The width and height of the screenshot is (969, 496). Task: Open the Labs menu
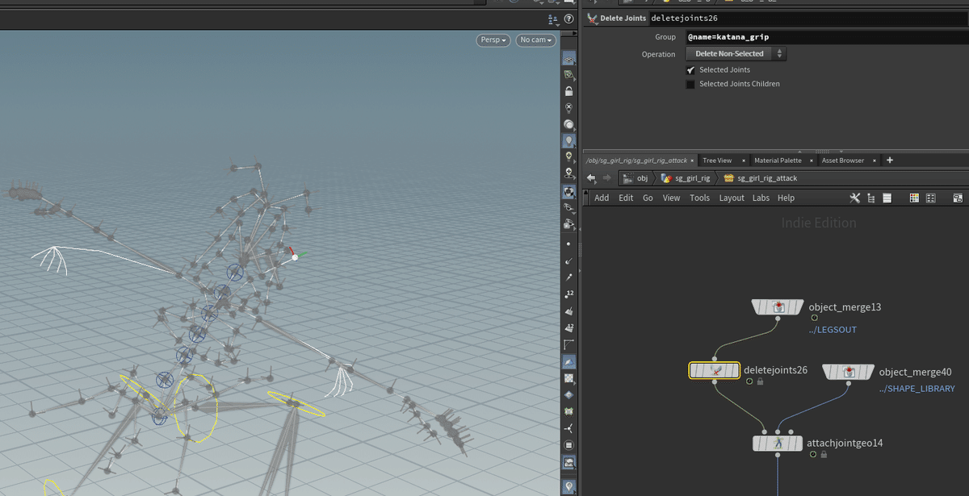click(761, 198)
